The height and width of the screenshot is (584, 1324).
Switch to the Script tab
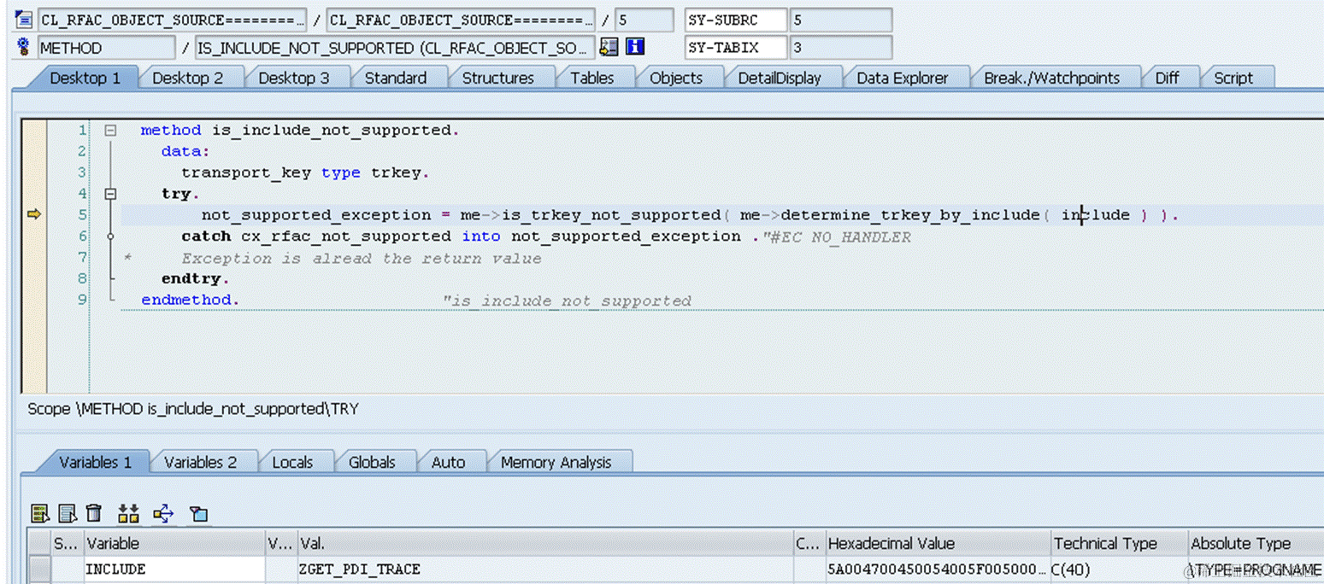1233,78
